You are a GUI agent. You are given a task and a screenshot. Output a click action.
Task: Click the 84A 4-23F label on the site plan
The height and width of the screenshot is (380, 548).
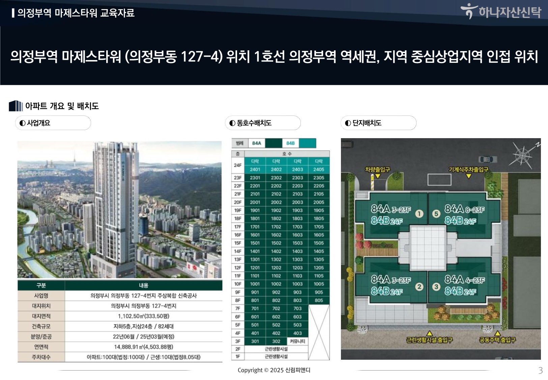point(464,279)
